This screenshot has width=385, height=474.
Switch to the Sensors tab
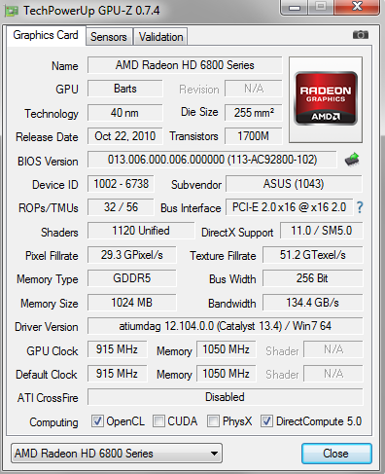click(109, 37)
